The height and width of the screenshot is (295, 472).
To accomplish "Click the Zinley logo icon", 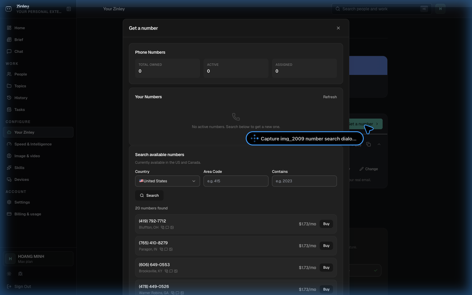I will 9,9.
